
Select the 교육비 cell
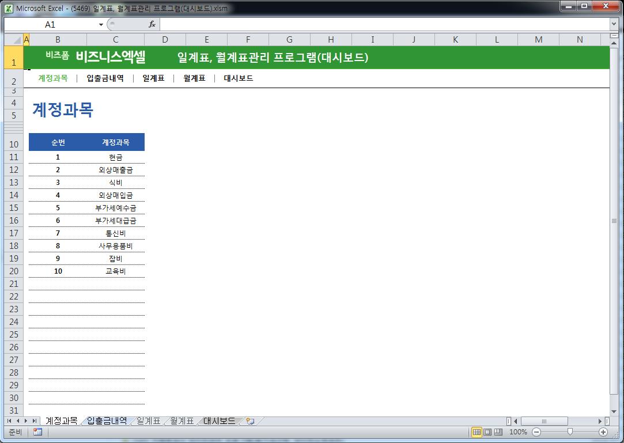click(x=116, y=271)
